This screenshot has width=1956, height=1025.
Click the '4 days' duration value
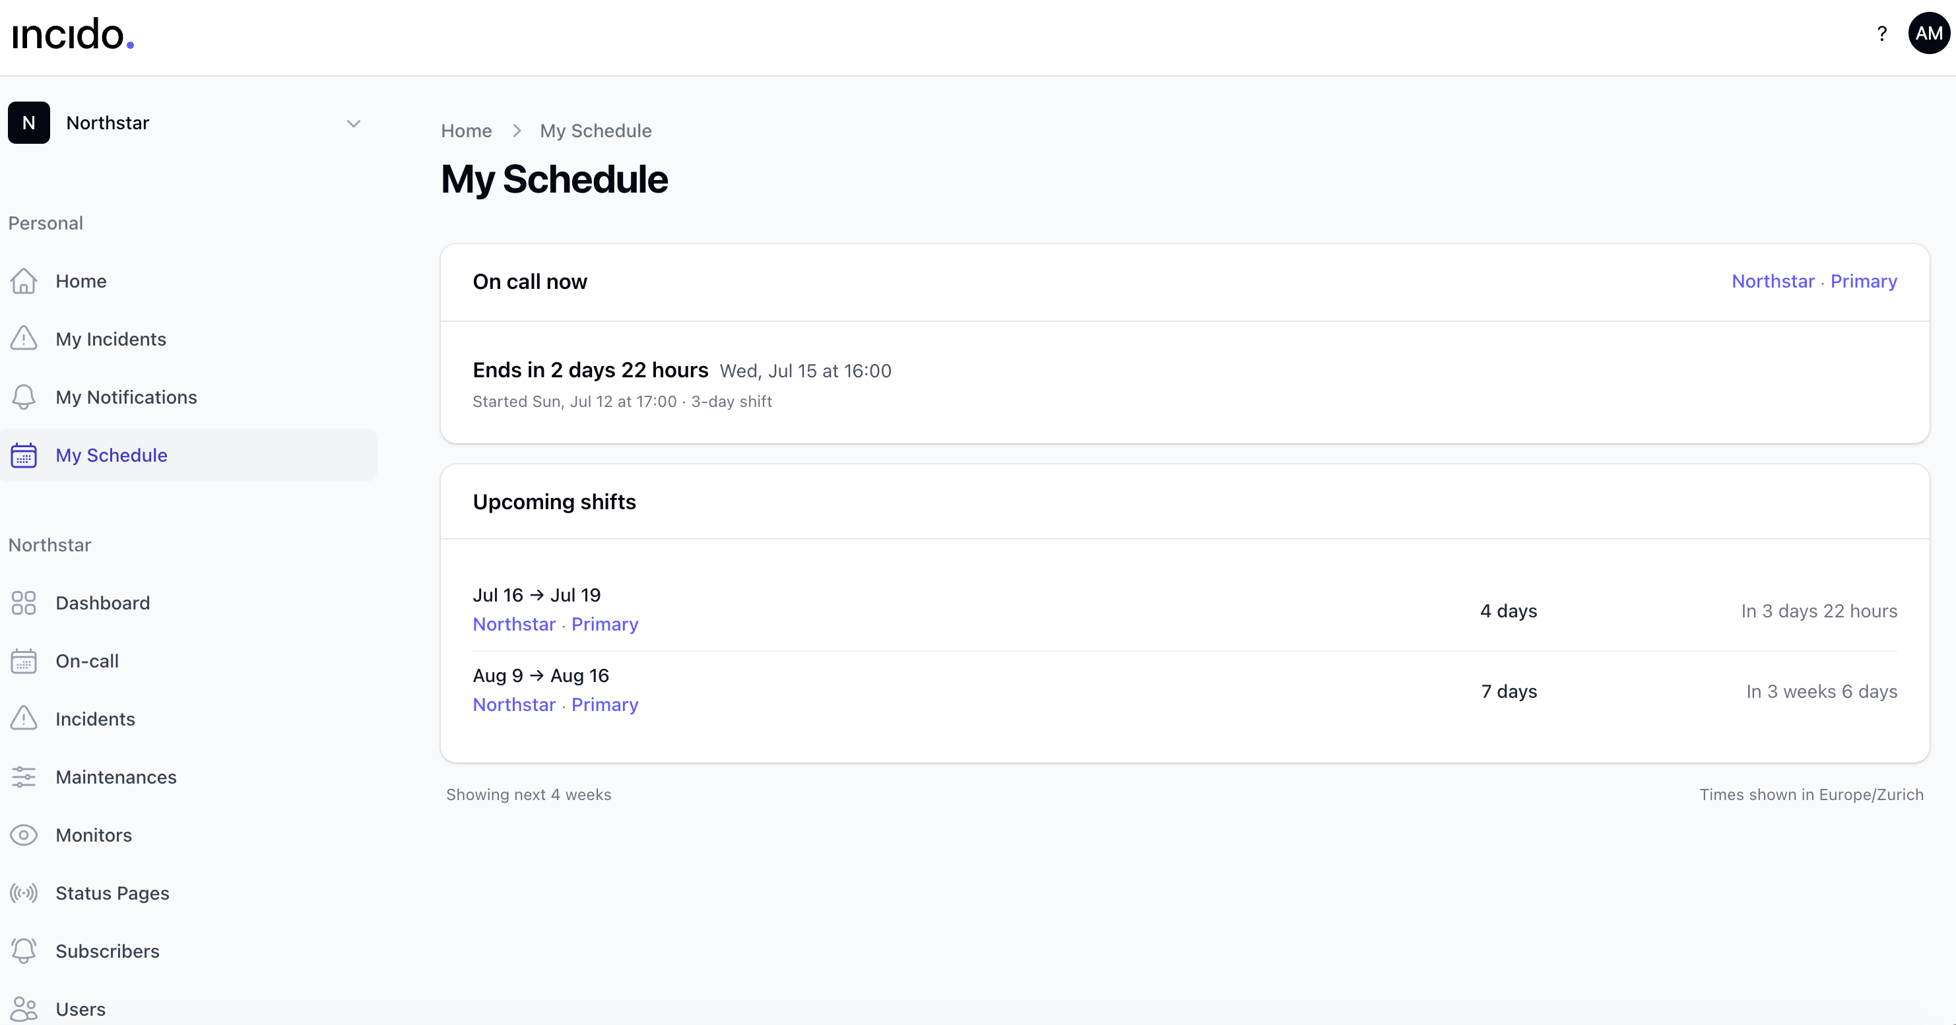(1508, 611)
